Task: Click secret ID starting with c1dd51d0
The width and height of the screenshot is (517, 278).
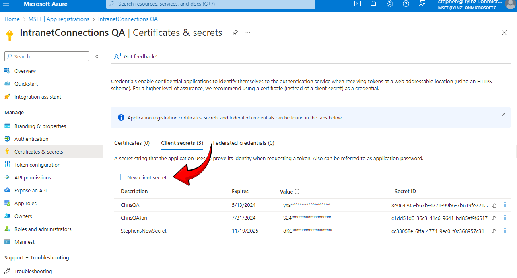Action: tap(440, 218)
